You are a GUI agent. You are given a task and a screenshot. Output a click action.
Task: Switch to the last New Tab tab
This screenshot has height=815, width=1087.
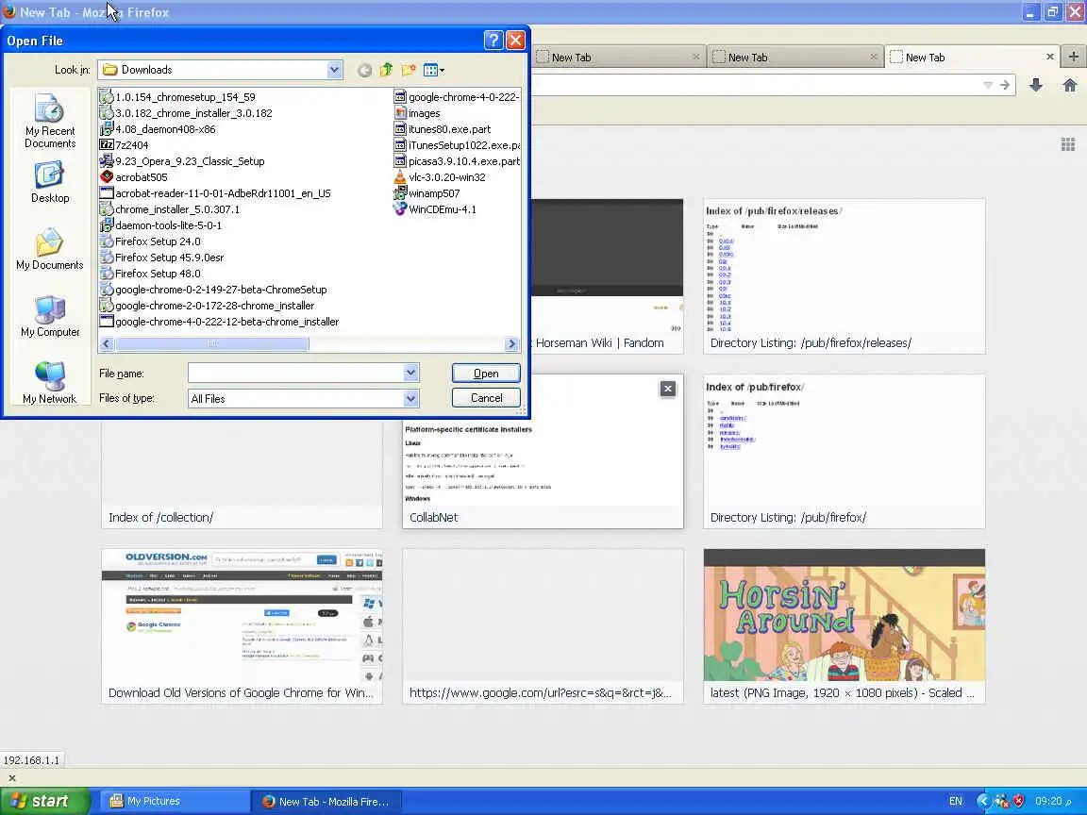click(x=972, y=58)
